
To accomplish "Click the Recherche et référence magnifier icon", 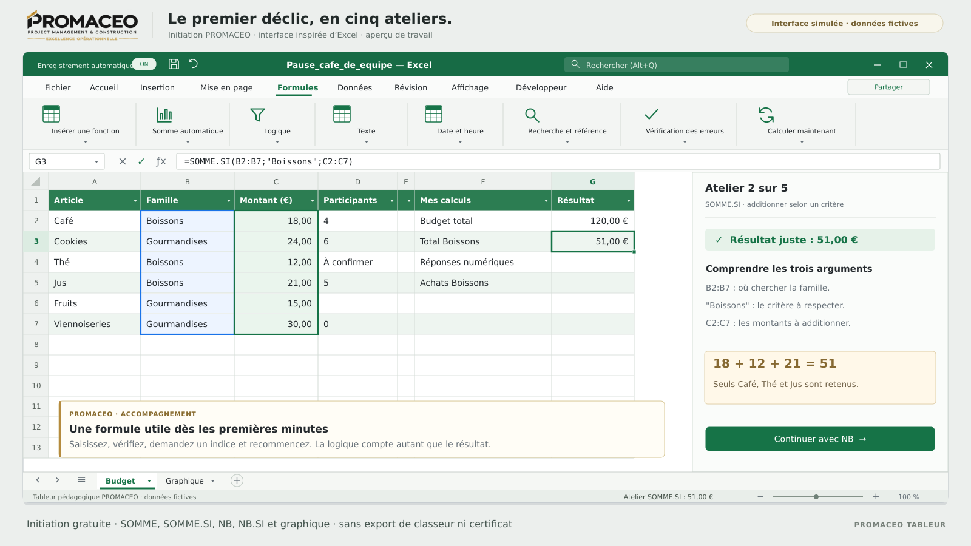I will (x=532, y=115).
